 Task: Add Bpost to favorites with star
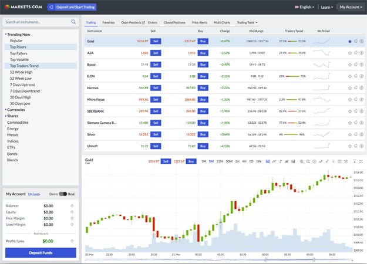(x=350, y=65)
